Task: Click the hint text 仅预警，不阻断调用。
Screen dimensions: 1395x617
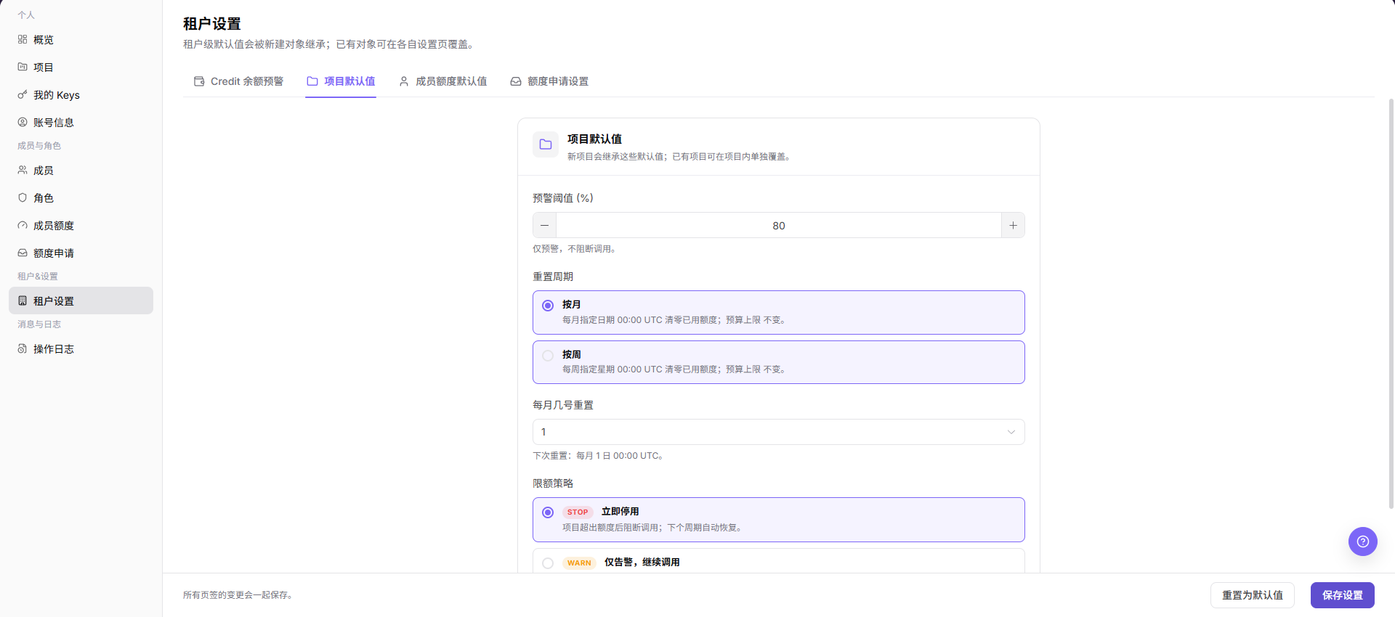Action: click(575, 248)
